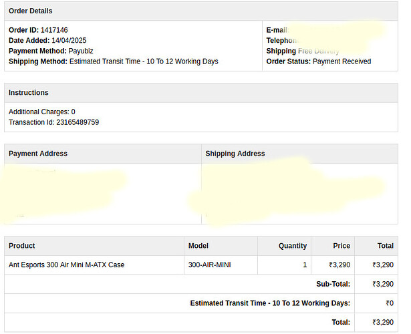
Task: Click the Additional Charges: 0 line
Action: pos(42,112)
